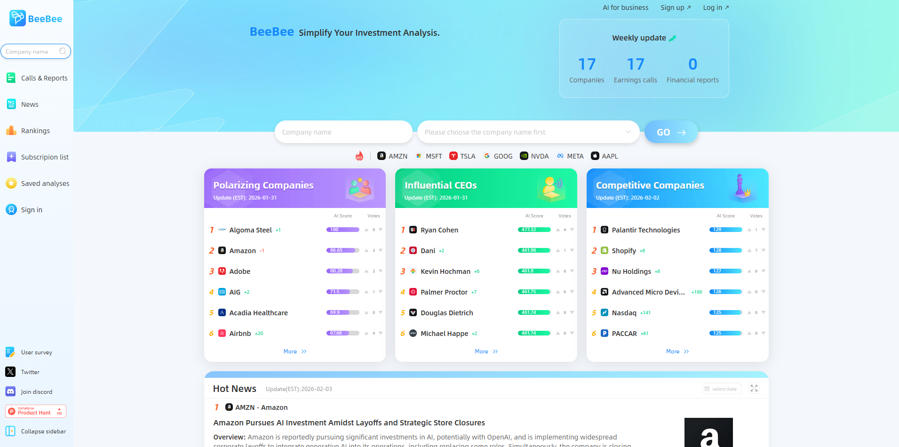
Task: Open Amazon Pursues AI Investment headline
Action: pyautogui.click(x=349, y=423)
